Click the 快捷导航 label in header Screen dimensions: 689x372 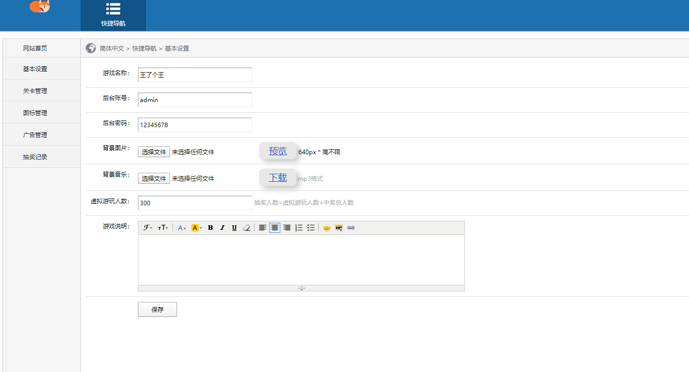113,24
